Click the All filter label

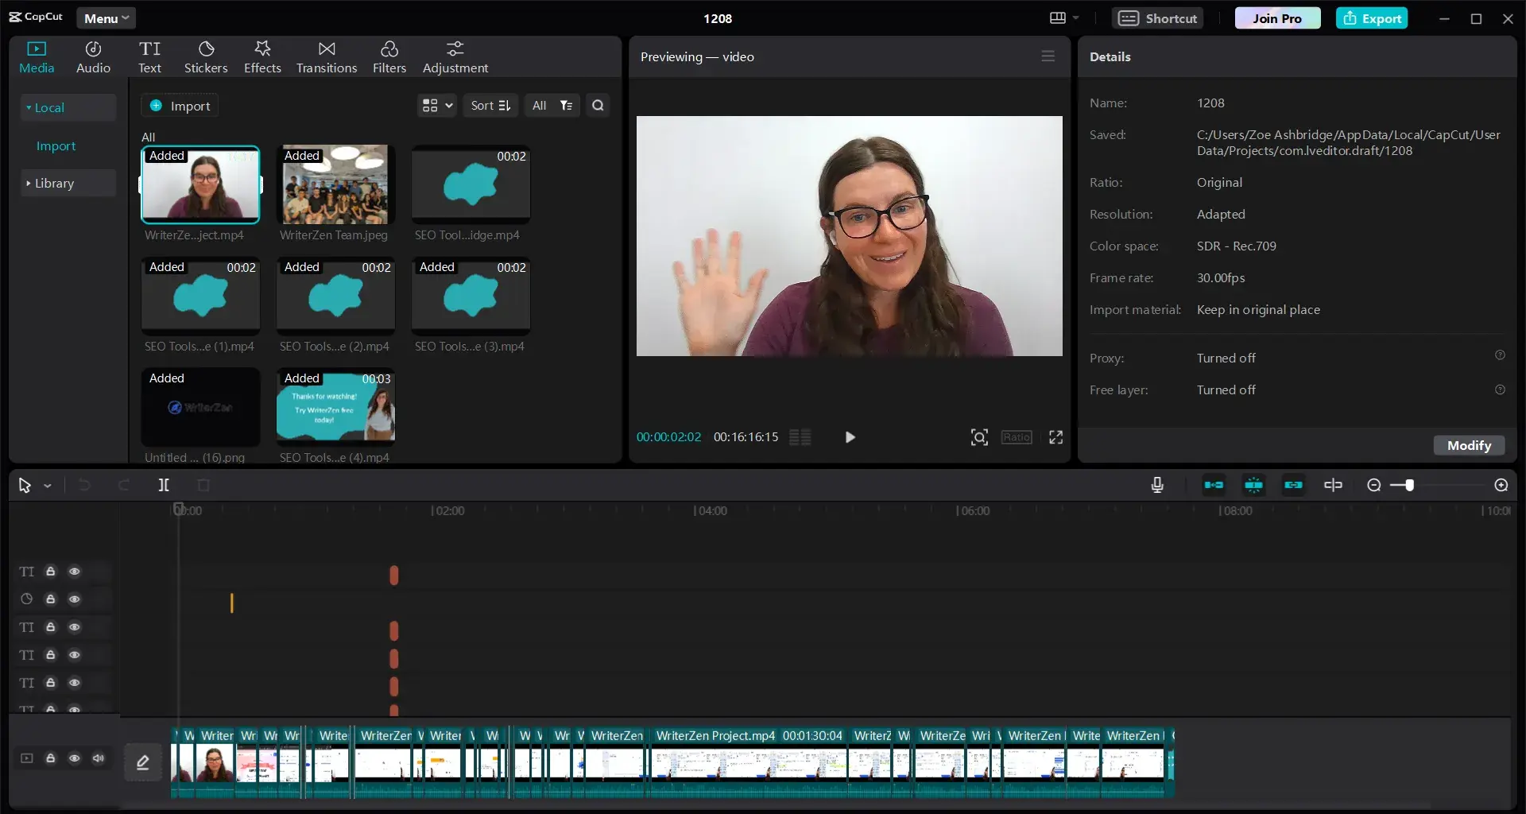pos(539,106)
